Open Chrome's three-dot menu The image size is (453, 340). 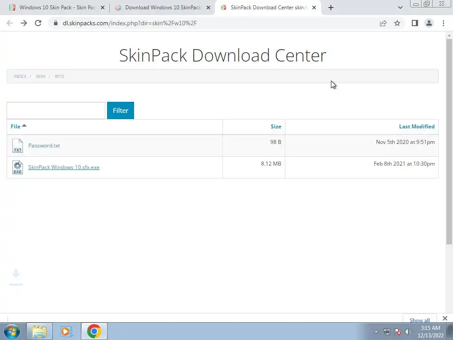(443, 23)
